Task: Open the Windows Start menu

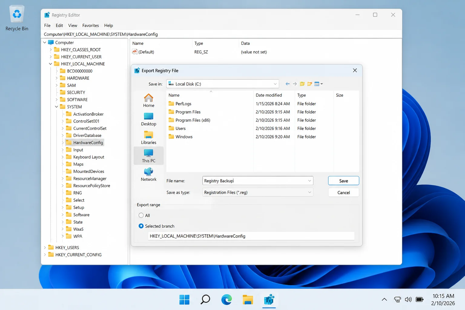Action: click(x=184, y=300)
